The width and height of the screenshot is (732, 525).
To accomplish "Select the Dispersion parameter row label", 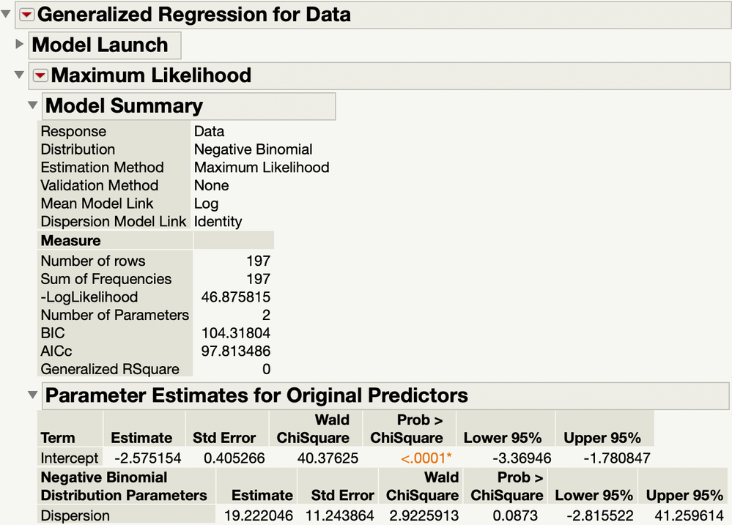I will 75,515.
